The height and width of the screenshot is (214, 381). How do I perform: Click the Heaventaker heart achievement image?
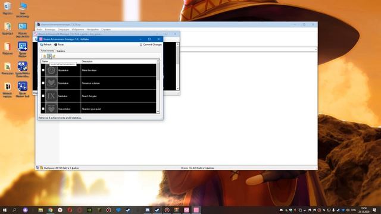tap(51, 108)
